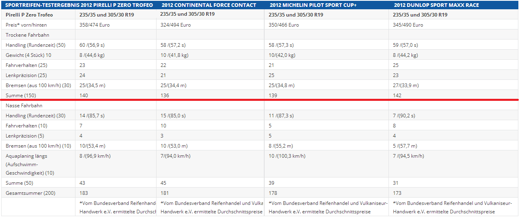Select the 'Pirelli P Zero Trofeo' row label
Image resolution: width=520 pixels, height=219 pixels.
pos(29,15)
